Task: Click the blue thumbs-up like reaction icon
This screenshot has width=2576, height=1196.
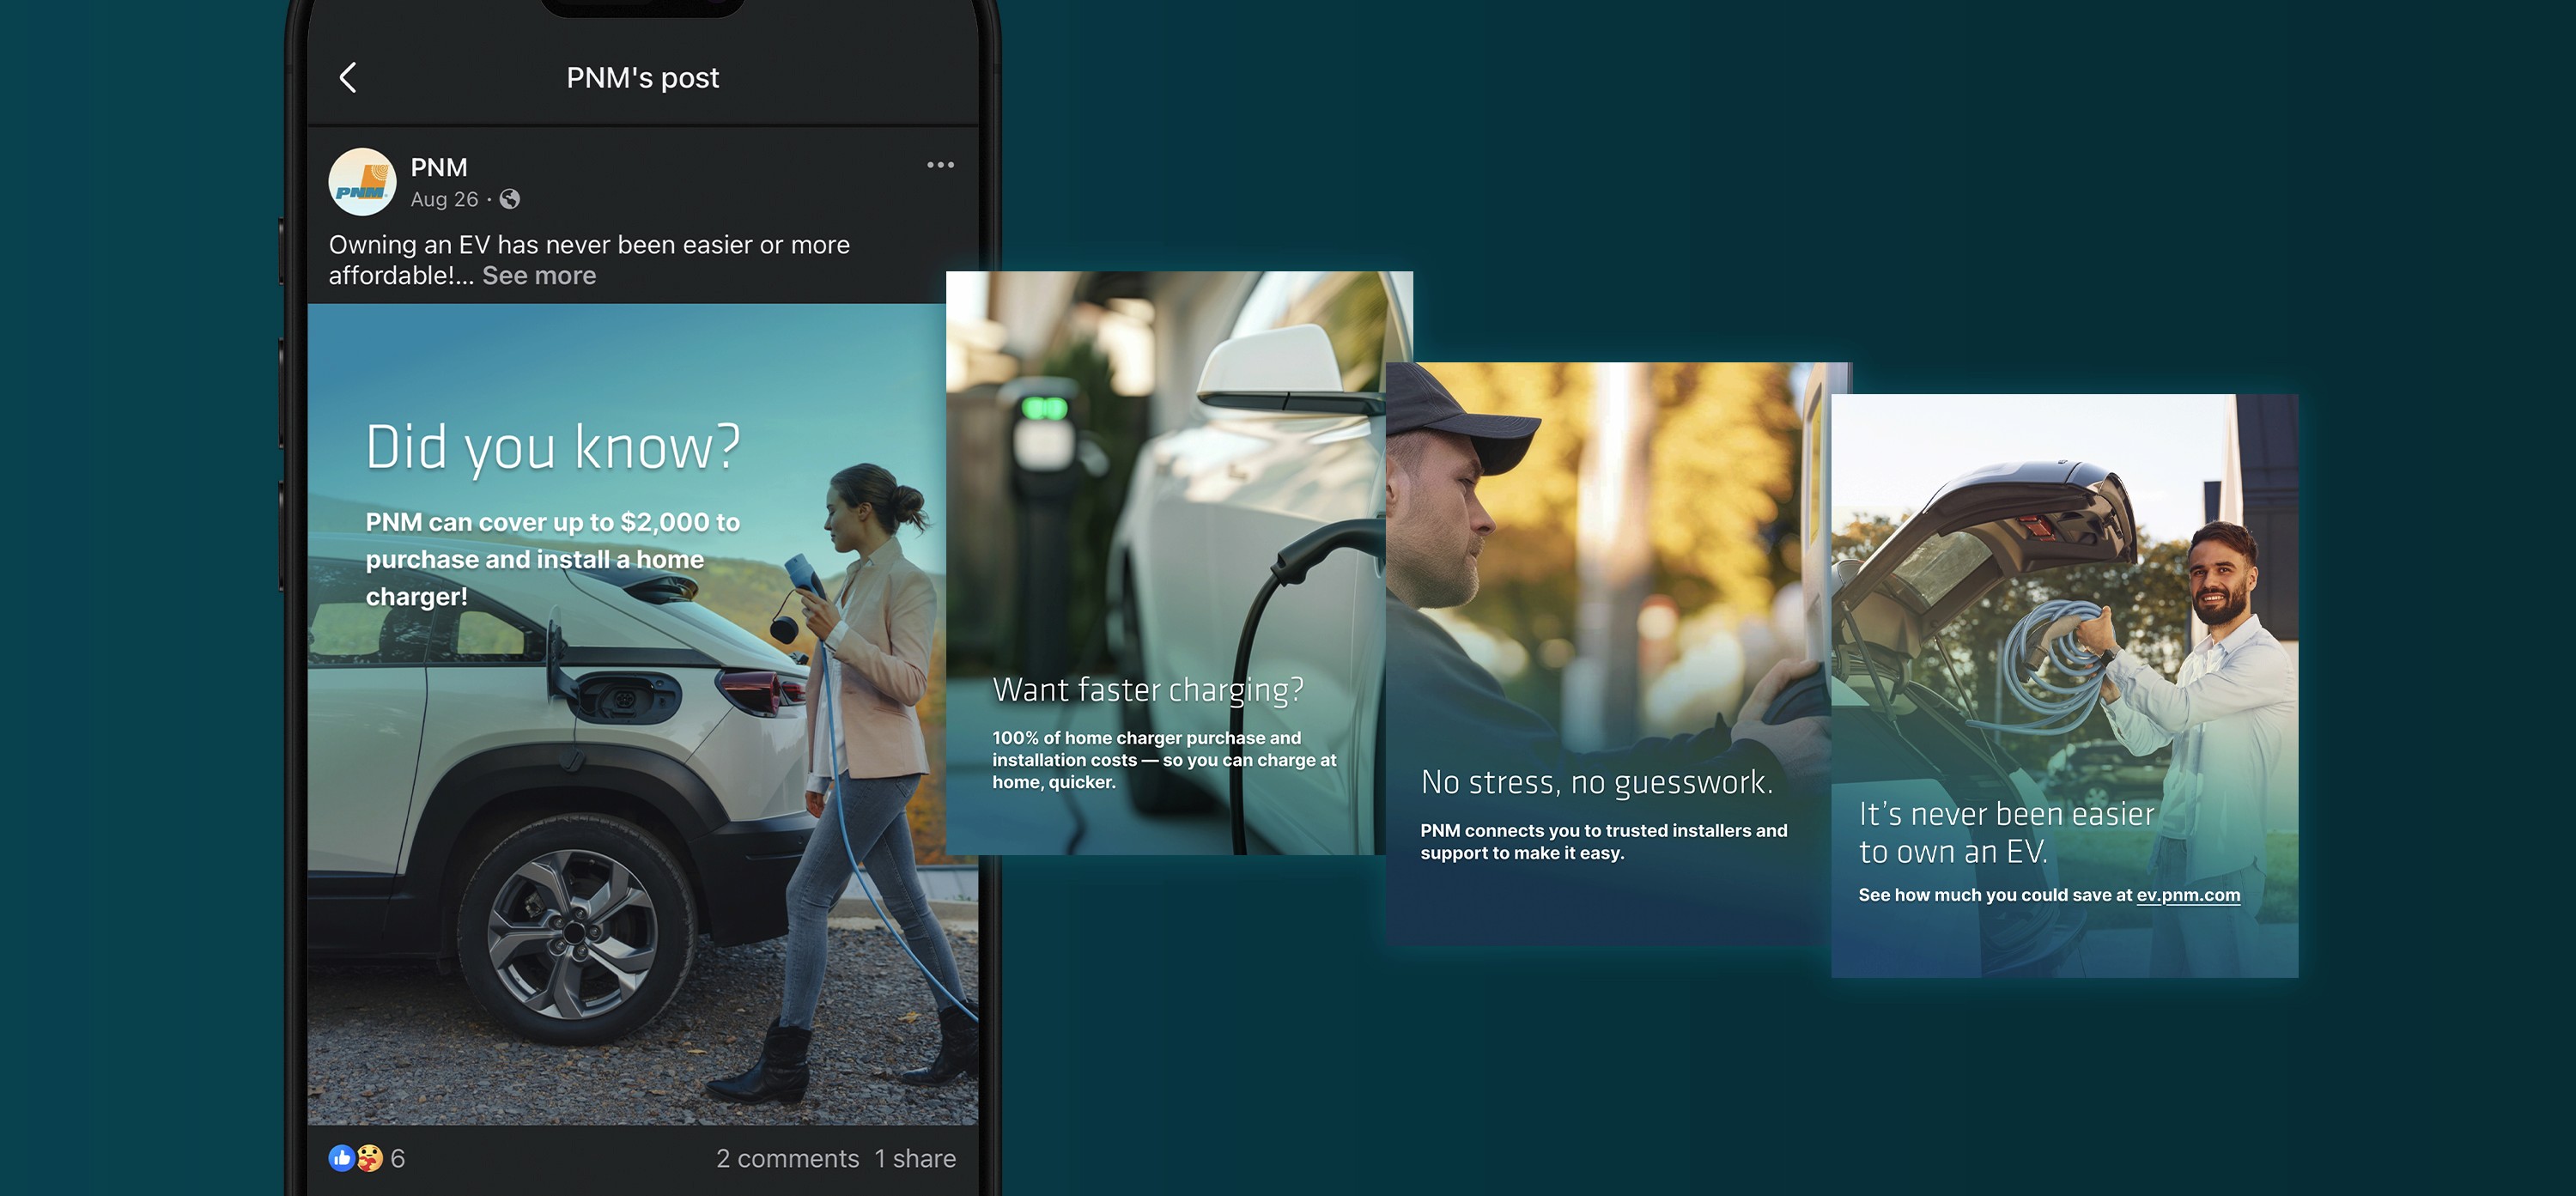Action: [x=341, y=1158]
